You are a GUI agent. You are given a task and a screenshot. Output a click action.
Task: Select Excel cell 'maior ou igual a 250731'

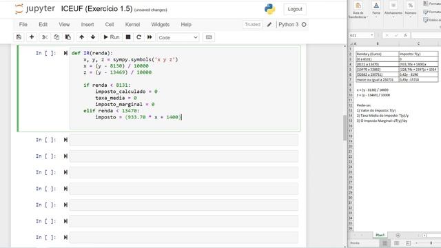(377, 80)
